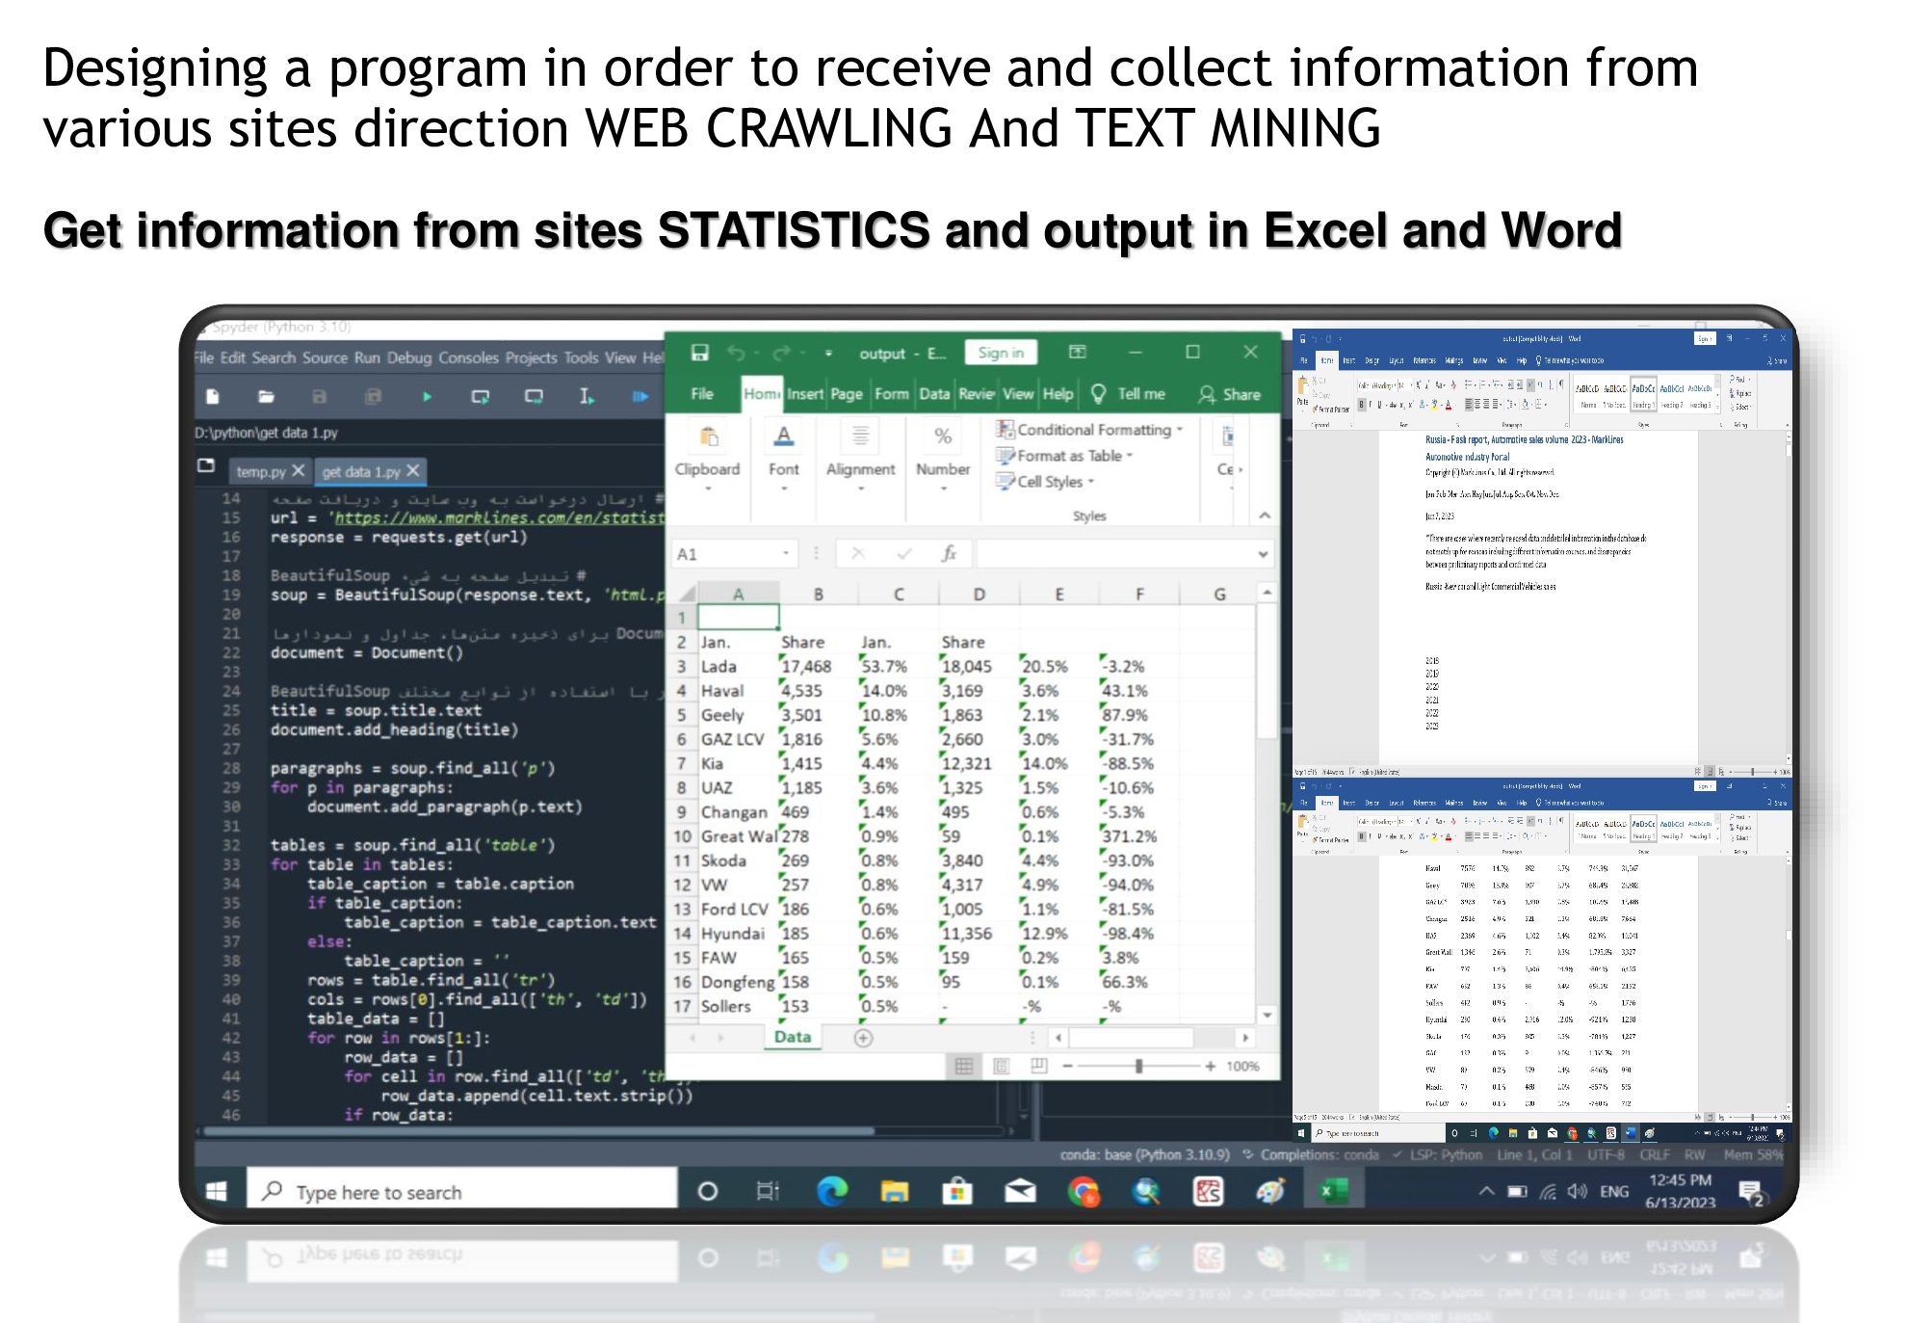Click the Excel save icon in title bar
This screenshot has width=1907, height=1323.
[x=700, y=353]
